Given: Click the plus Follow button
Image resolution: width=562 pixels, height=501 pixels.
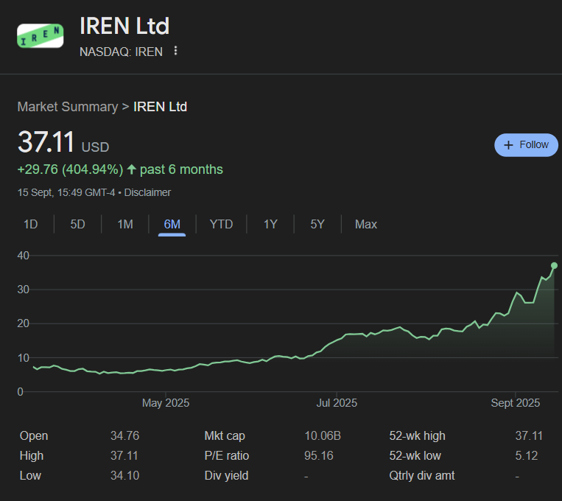Looking at the screenshot, I should 526,145.
